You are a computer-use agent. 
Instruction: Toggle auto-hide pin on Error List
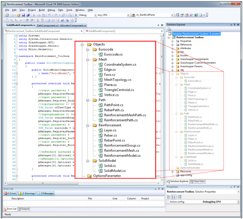pos(159,189)
